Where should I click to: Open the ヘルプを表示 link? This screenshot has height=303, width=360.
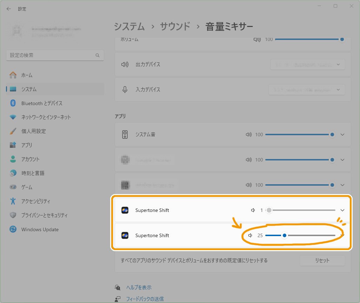pyautogui.click(x=139, y=287)
